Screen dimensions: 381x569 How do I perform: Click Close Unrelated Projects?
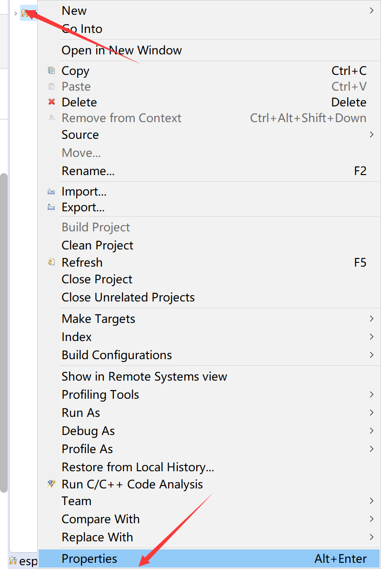tap(128, 297)
